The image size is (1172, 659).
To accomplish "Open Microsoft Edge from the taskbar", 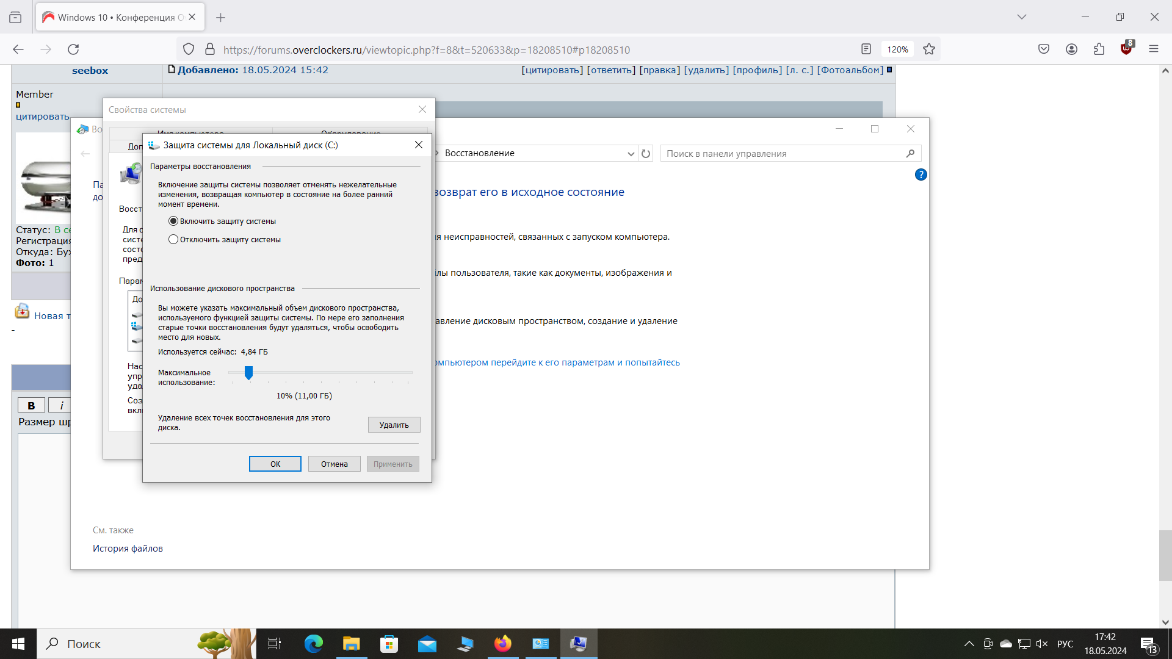I will pos(314,644).
